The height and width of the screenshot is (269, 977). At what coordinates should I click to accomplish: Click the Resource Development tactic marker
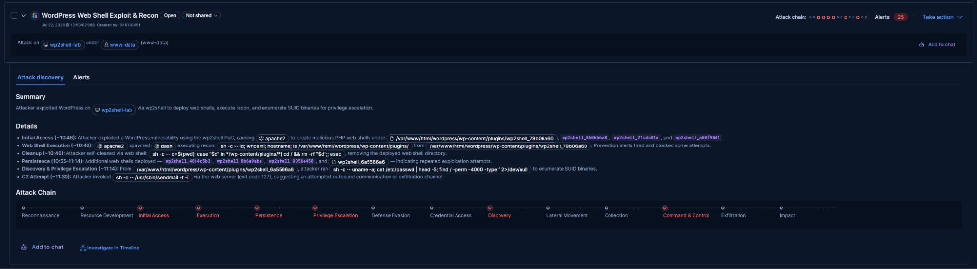tap(82, 208)
